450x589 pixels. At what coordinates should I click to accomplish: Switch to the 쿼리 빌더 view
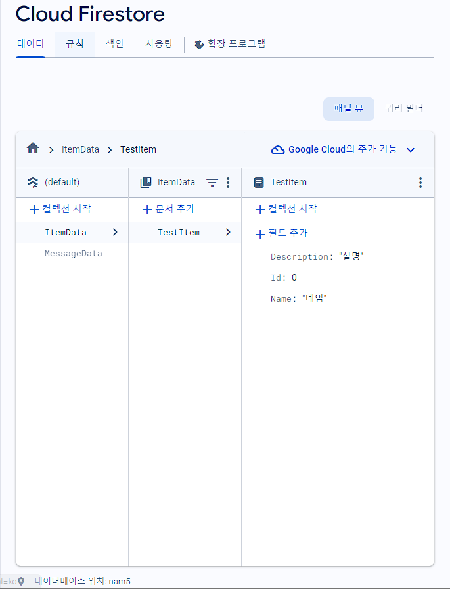[x=404, y=109]
